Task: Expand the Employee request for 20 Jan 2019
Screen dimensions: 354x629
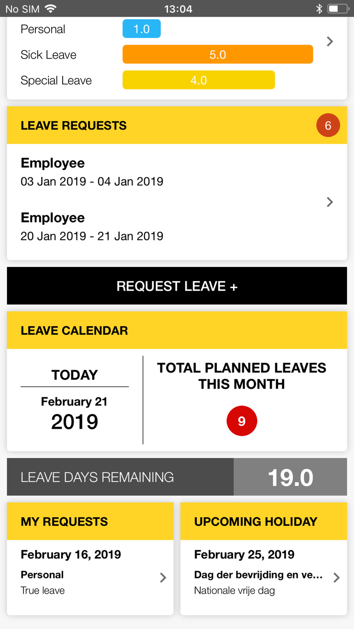Action: point(91,227)
